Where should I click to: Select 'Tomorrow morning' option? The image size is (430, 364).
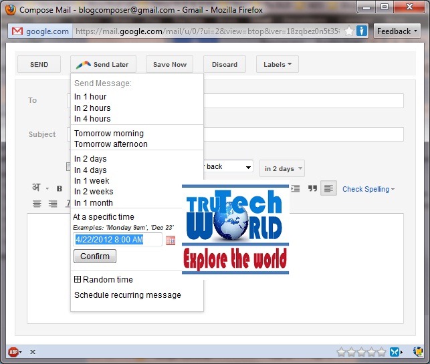[x=109, y=134]
